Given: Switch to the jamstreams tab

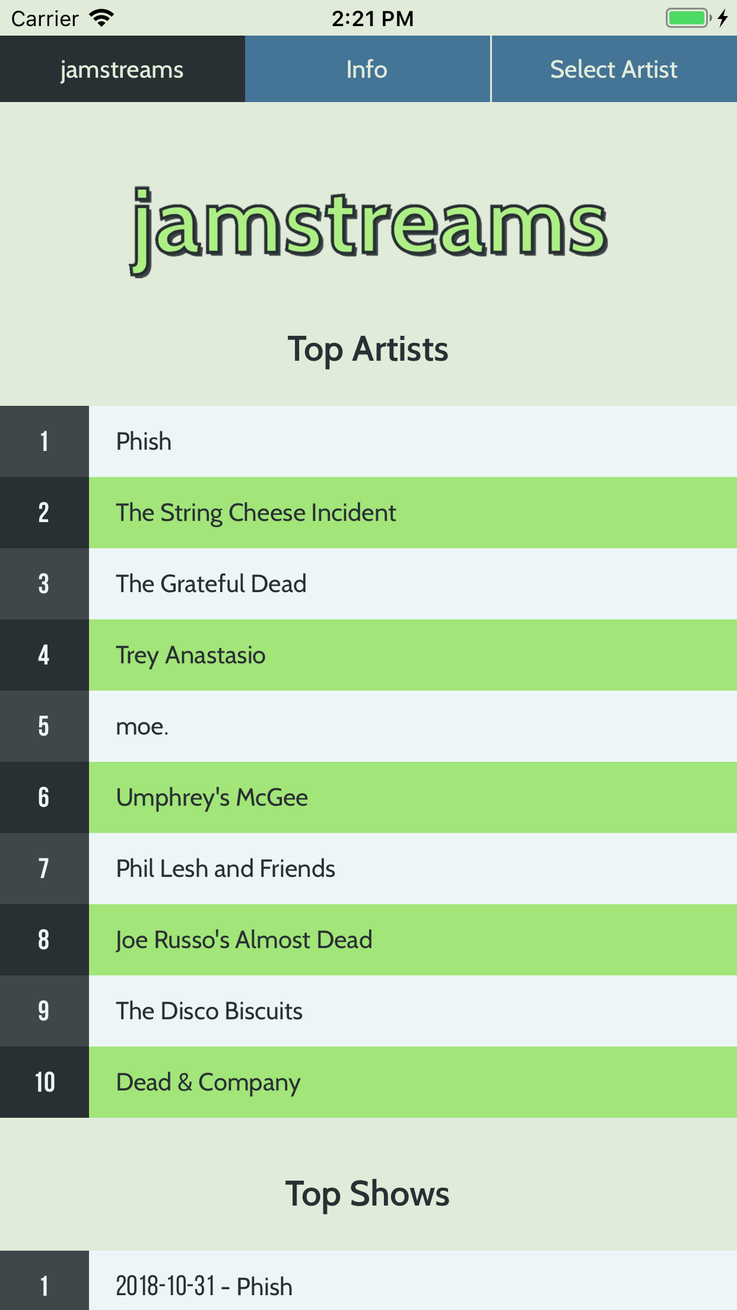Looking at the screenshot, I should [122, 69].
